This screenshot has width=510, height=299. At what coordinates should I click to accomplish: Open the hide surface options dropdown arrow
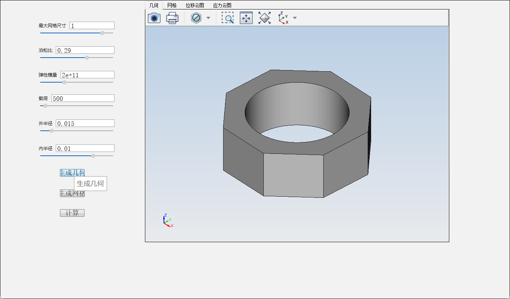(208, 18)
